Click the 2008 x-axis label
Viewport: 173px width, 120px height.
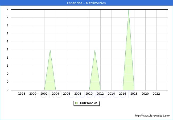point(78,94)
